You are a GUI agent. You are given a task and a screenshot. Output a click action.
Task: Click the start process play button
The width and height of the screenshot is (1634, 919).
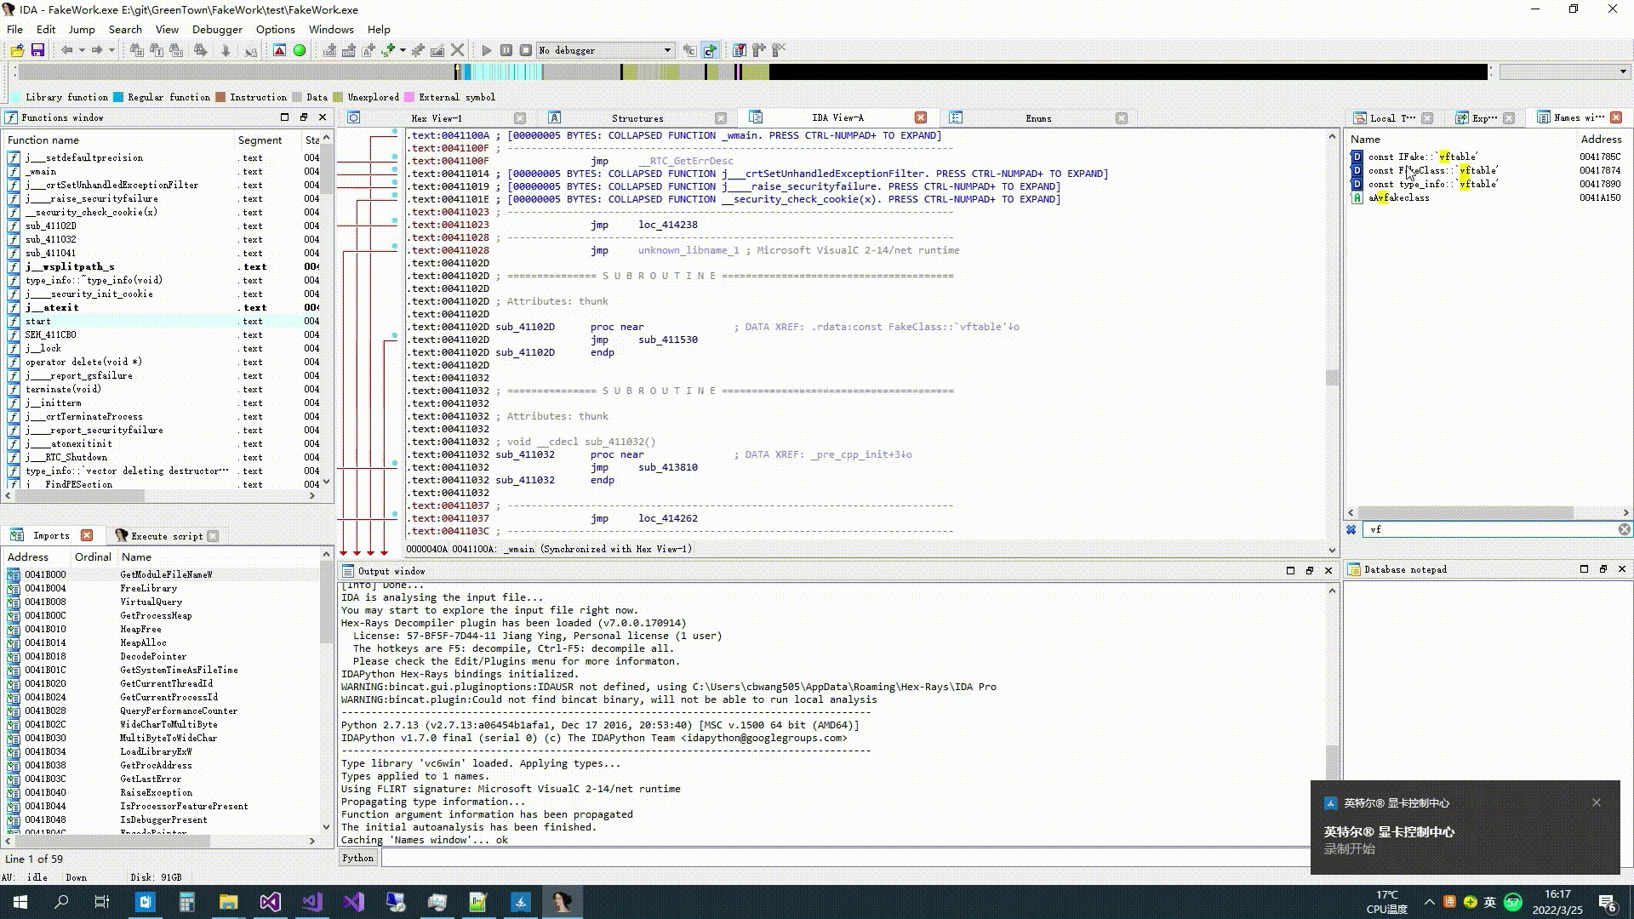(x=487, y=50)
